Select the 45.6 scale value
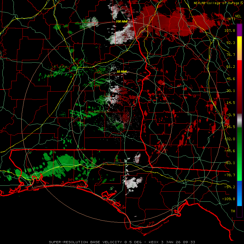 (231, 79)
